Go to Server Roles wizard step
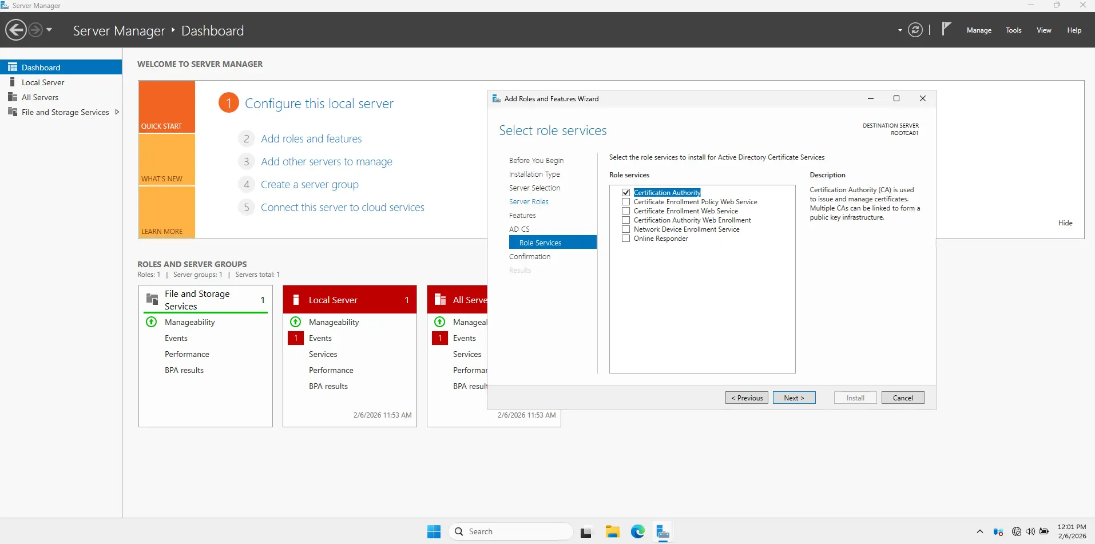 click(529, 202)
